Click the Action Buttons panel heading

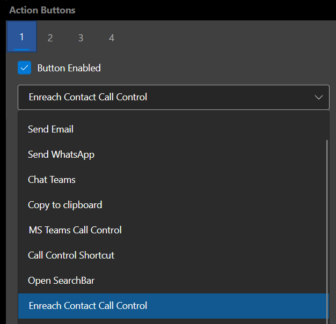tap(42, 10)
